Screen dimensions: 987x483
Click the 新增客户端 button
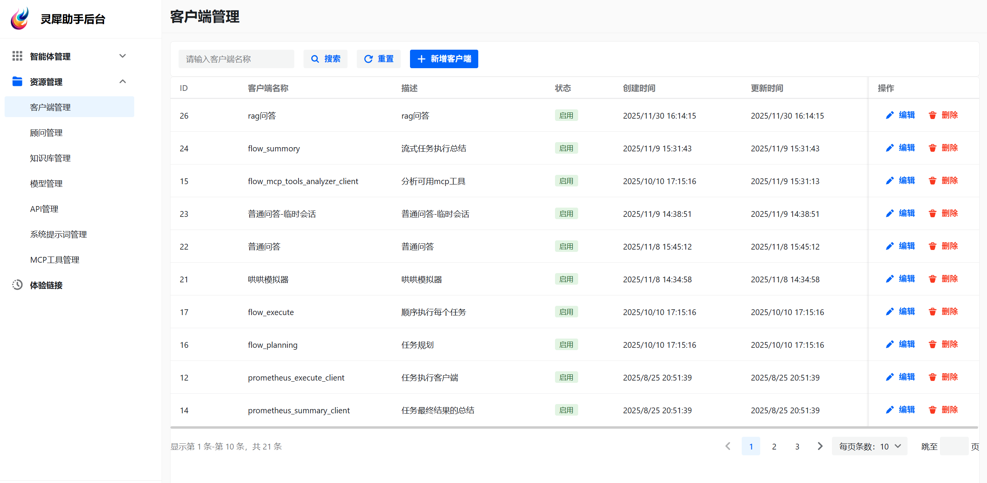coord(444,59)
